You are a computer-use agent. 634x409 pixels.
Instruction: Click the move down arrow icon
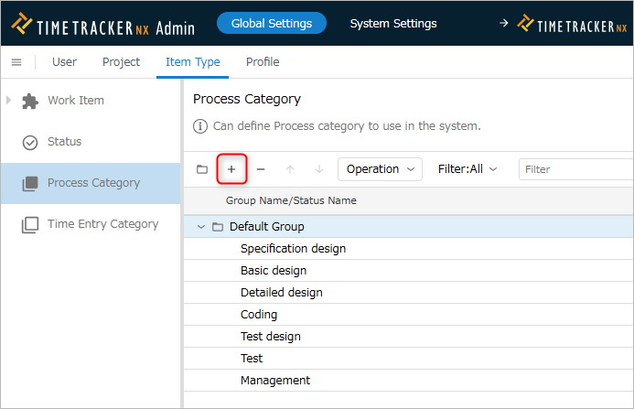coord(319,169)
